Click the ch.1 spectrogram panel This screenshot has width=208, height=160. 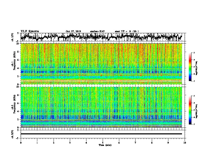click(x=101, y=64)
